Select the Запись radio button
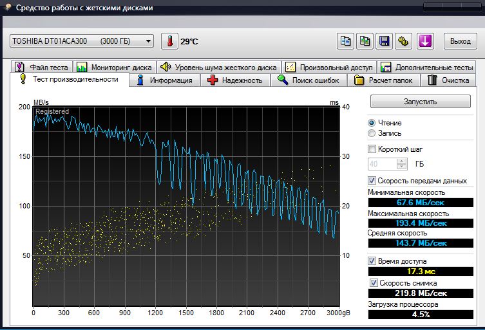The width and height of the screenshot is (485, 330). [x=372, y=133]
